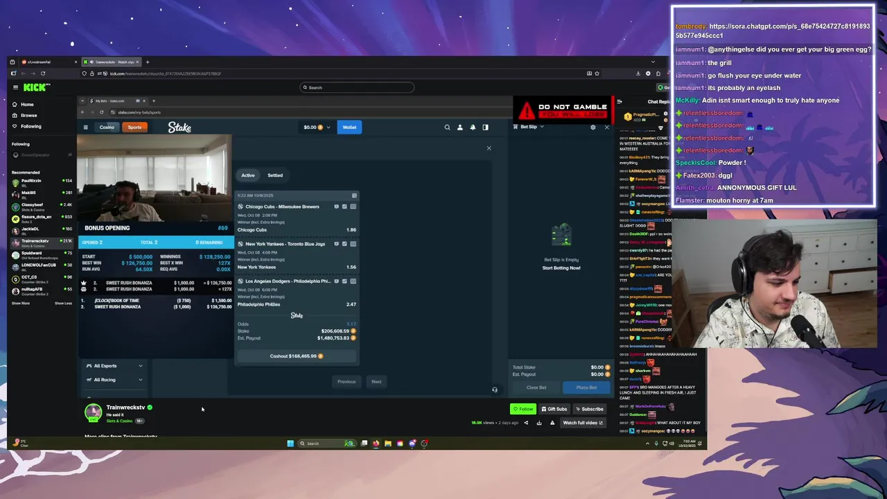887x499 pixels.
Task: Open a new browser tab
Action: pyautogui.click(x=148, y=62)
